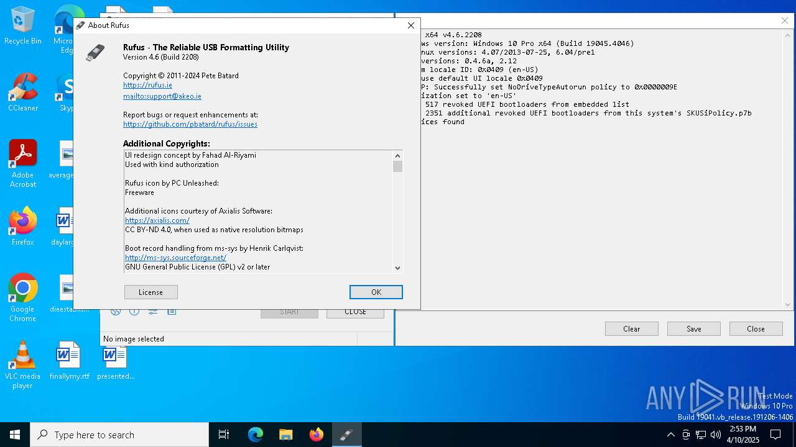
Task: Click the Close button in log window
Action: coord(756,329)
